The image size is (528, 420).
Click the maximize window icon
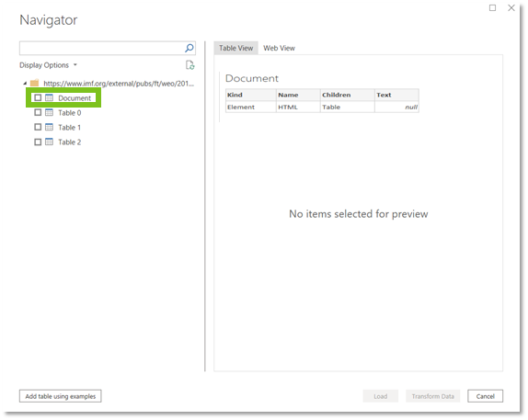pyautogui.click(x=492, y=7)
